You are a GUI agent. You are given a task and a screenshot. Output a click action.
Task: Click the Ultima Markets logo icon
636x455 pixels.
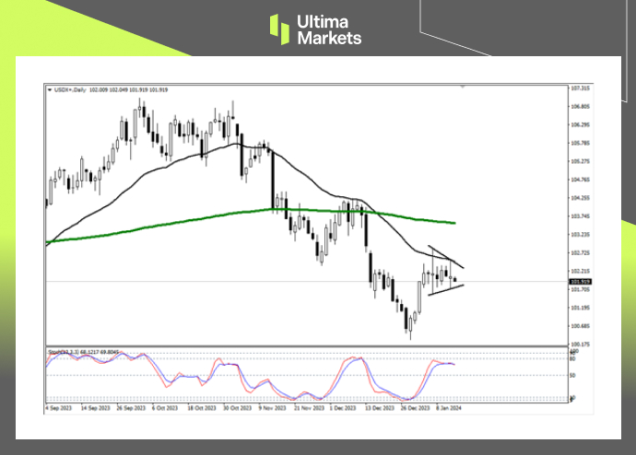(281, 29)
